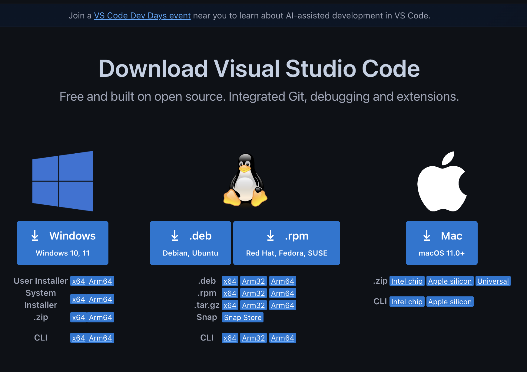Get Windows CLI x64 build
The width and height of the screenshot is (527, 372).
78,338
